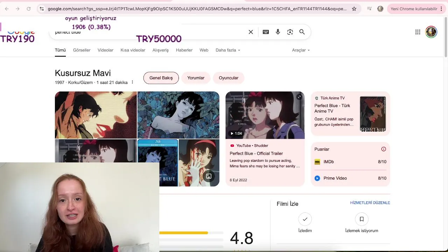Select the Tümü search tab

60,50
